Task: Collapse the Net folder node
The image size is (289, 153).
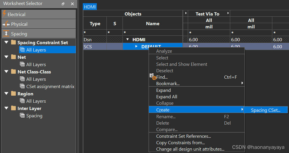Action: pos(6,57)
